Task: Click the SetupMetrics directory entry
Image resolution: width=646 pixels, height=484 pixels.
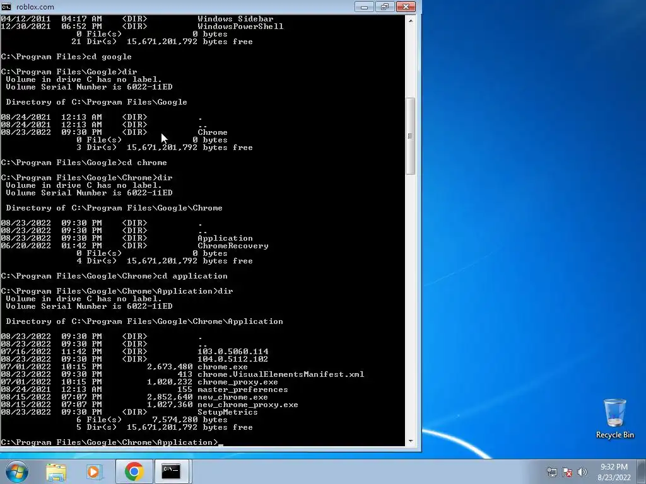Action: click(227, 412)
